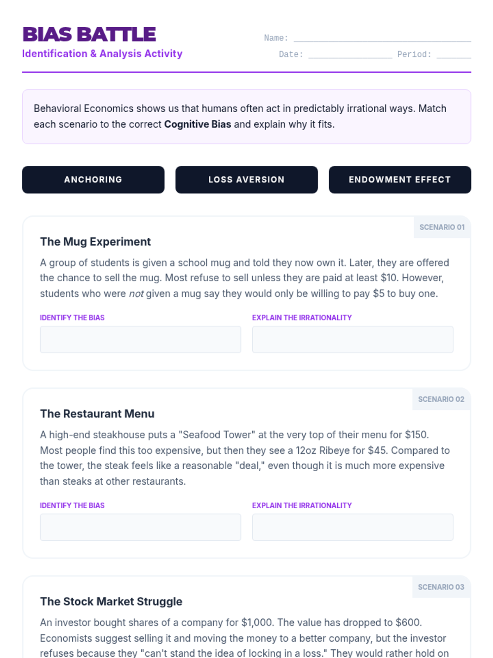Click the SCENARIO 01 badge
493x658 pixels.
point(442,227)
